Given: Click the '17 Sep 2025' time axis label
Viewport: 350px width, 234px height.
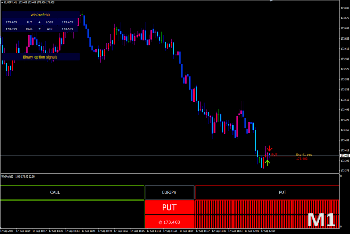Looking at the screenshot, I should click(x=7, y=231).
